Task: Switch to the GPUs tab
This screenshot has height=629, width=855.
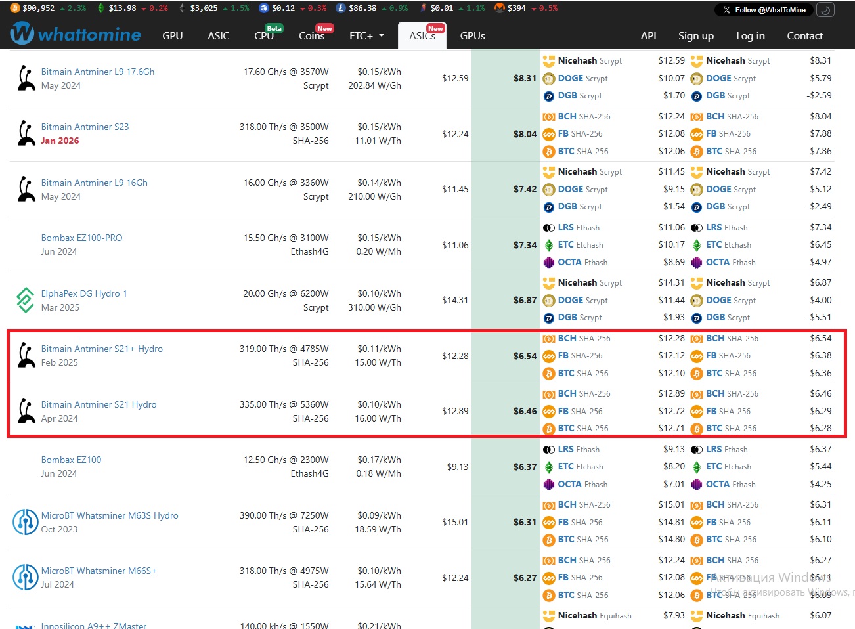Action: click(x=473, y=35)
